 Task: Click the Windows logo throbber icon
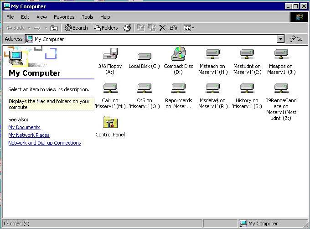pyautogui.click(x=299, y=17)
